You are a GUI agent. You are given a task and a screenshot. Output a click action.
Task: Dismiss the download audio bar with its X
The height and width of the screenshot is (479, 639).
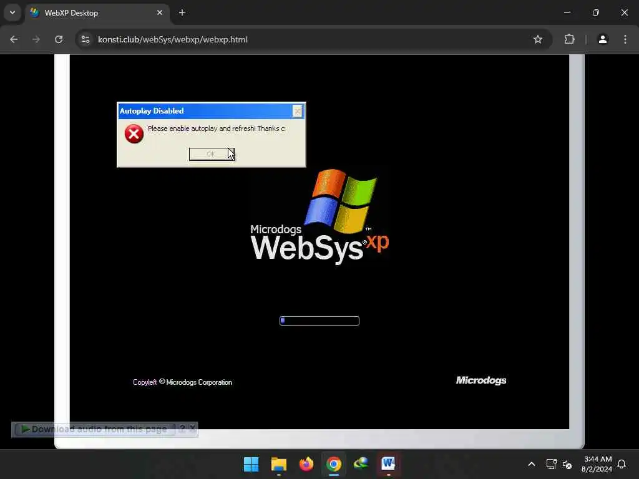tap(192, 428)
